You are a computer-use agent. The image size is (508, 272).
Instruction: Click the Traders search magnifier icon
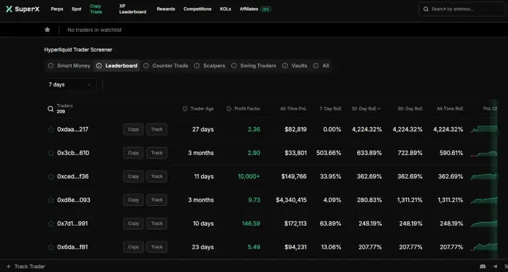point(50,109)
